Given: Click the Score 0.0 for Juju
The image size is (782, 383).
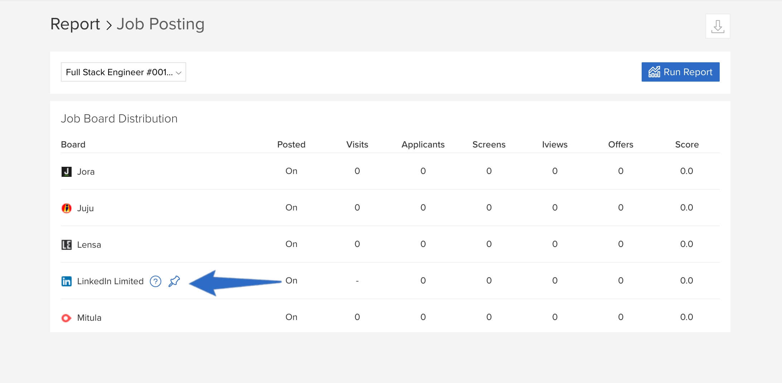Looking at the screenshot, I should tap(687, 208).
